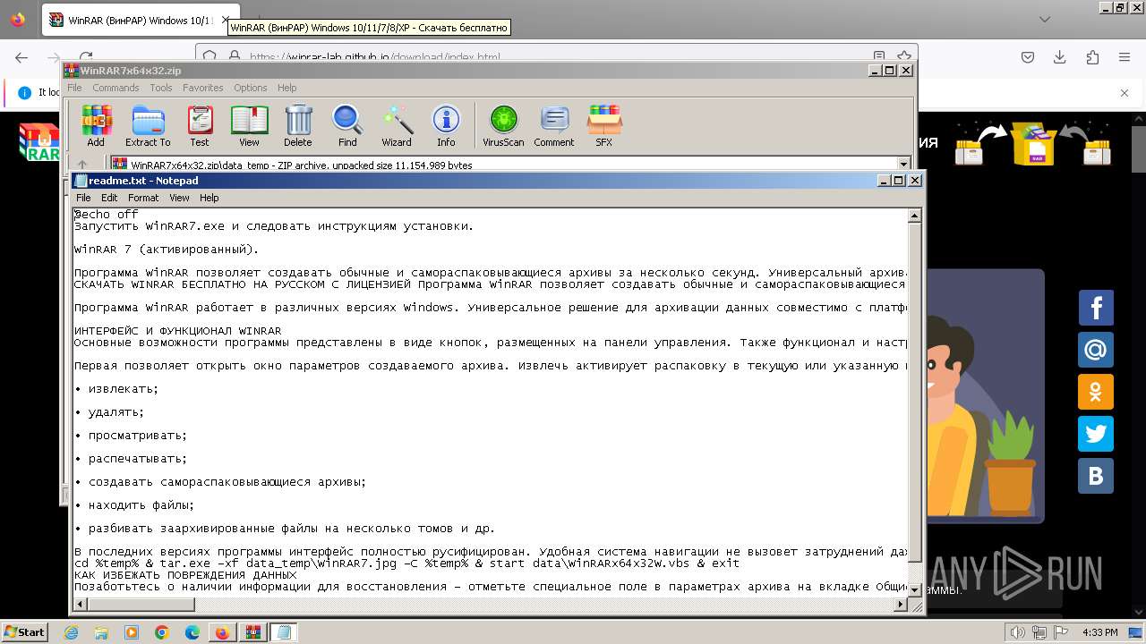Click the Find magnifier icon in WinRAR
The height and width of the screenshot is (644, 1146).
coord(347,126)
